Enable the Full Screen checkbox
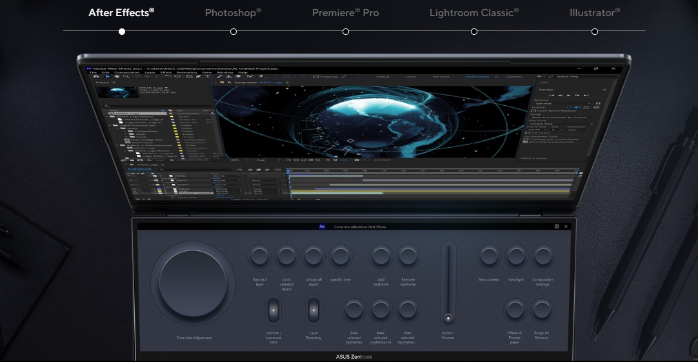Image resolution: width=698 pixels, height=362 pixels. tap(528, 133)
